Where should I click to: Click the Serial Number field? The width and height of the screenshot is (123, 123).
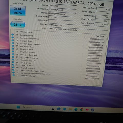click(x=62, y=10)
